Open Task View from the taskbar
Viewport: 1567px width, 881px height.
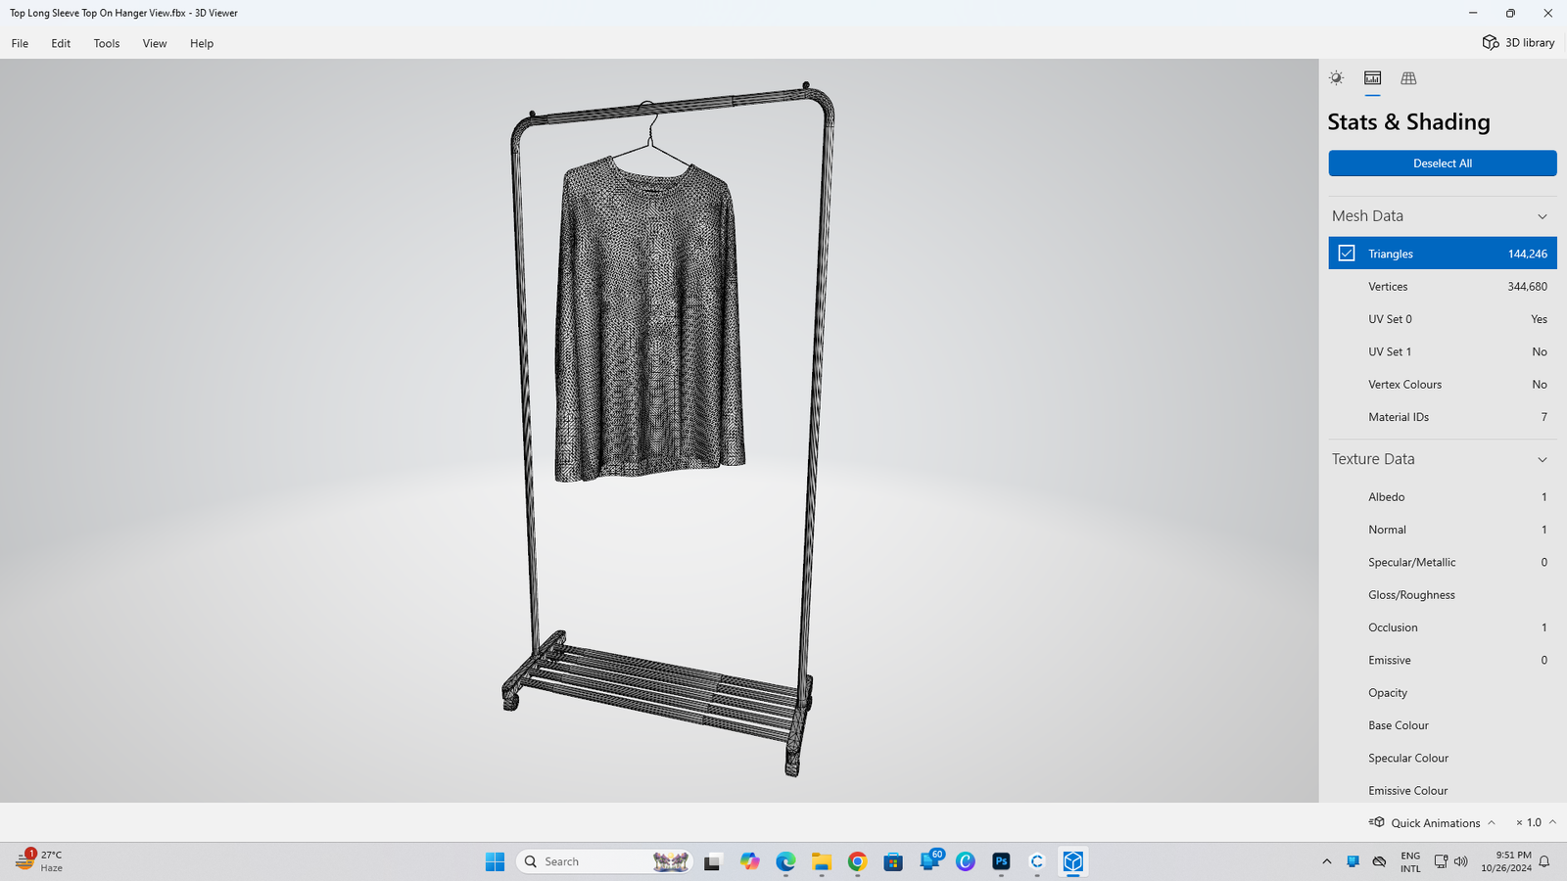coord(713,861)
